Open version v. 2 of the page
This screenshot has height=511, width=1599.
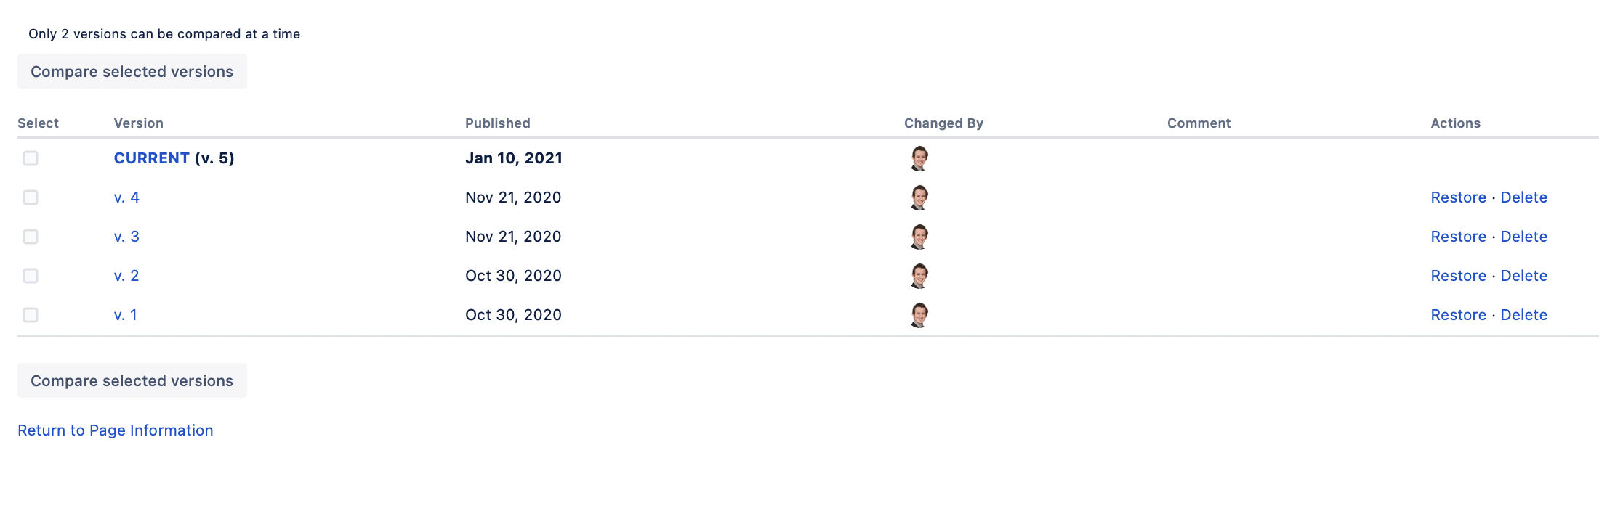126,275
